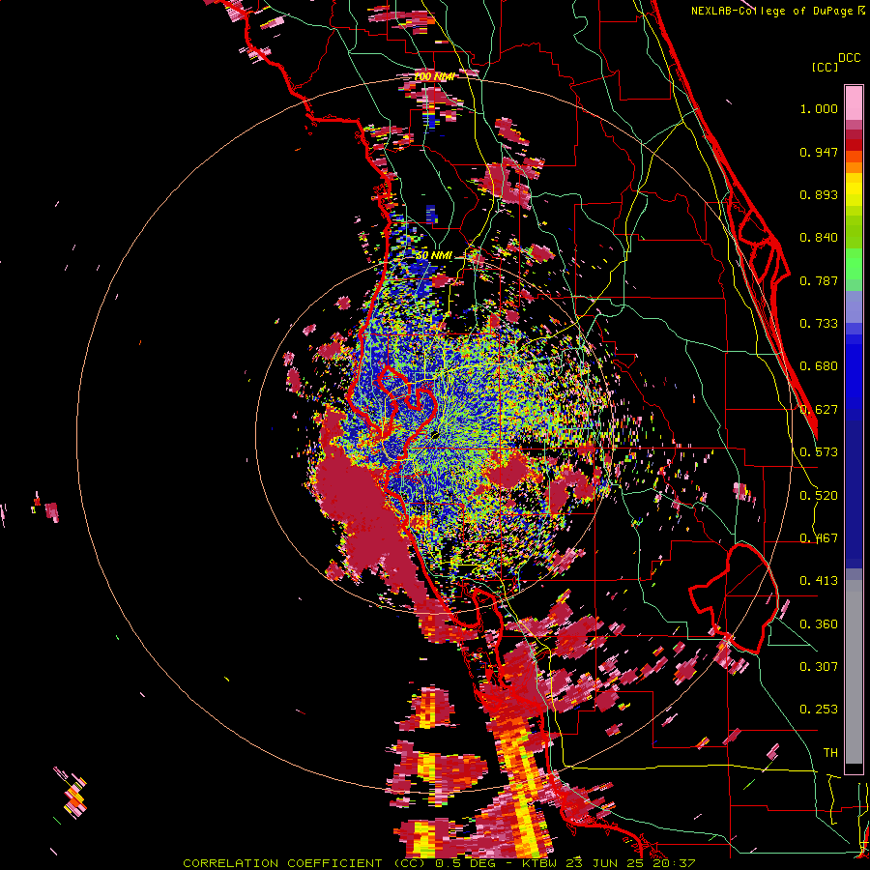The width and height of the screenshot is (870, 870).
Task: Select the 0.360 legend value
Action: click(x=819, y=624)
